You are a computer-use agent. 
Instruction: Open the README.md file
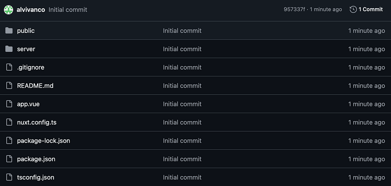coord(35,85)
